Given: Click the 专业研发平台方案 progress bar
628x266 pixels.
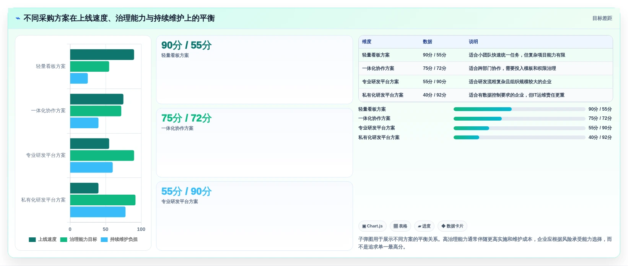Looking at the screenshot, I should 519,128.
